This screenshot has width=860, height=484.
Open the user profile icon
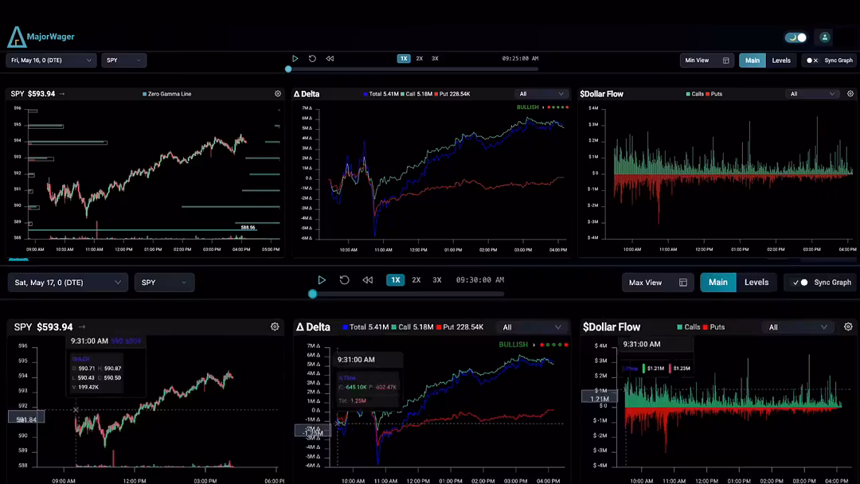[825, 37]
